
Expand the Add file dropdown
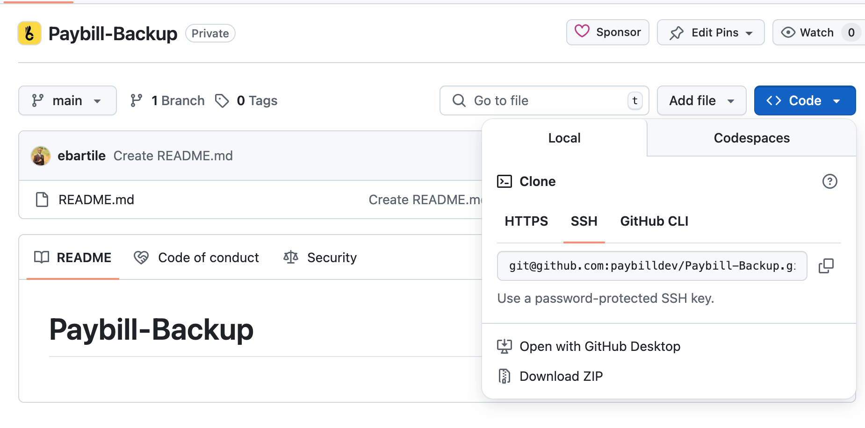701,100
